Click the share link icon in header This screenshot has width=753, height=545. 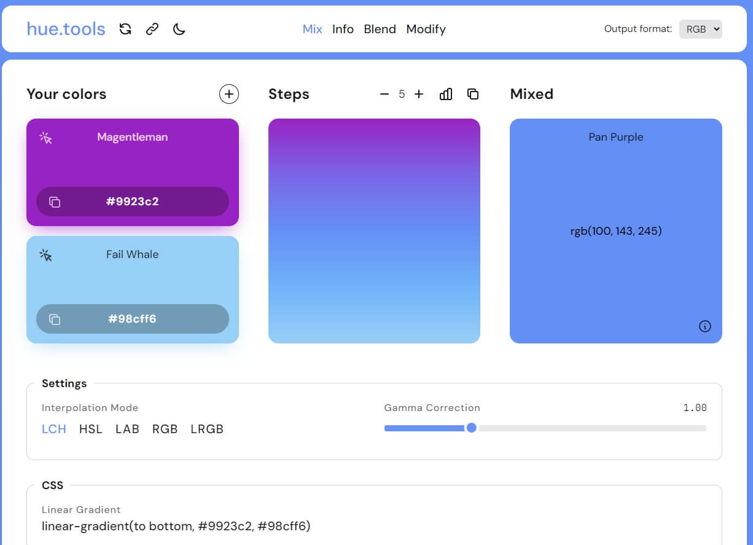coord(152,29)
